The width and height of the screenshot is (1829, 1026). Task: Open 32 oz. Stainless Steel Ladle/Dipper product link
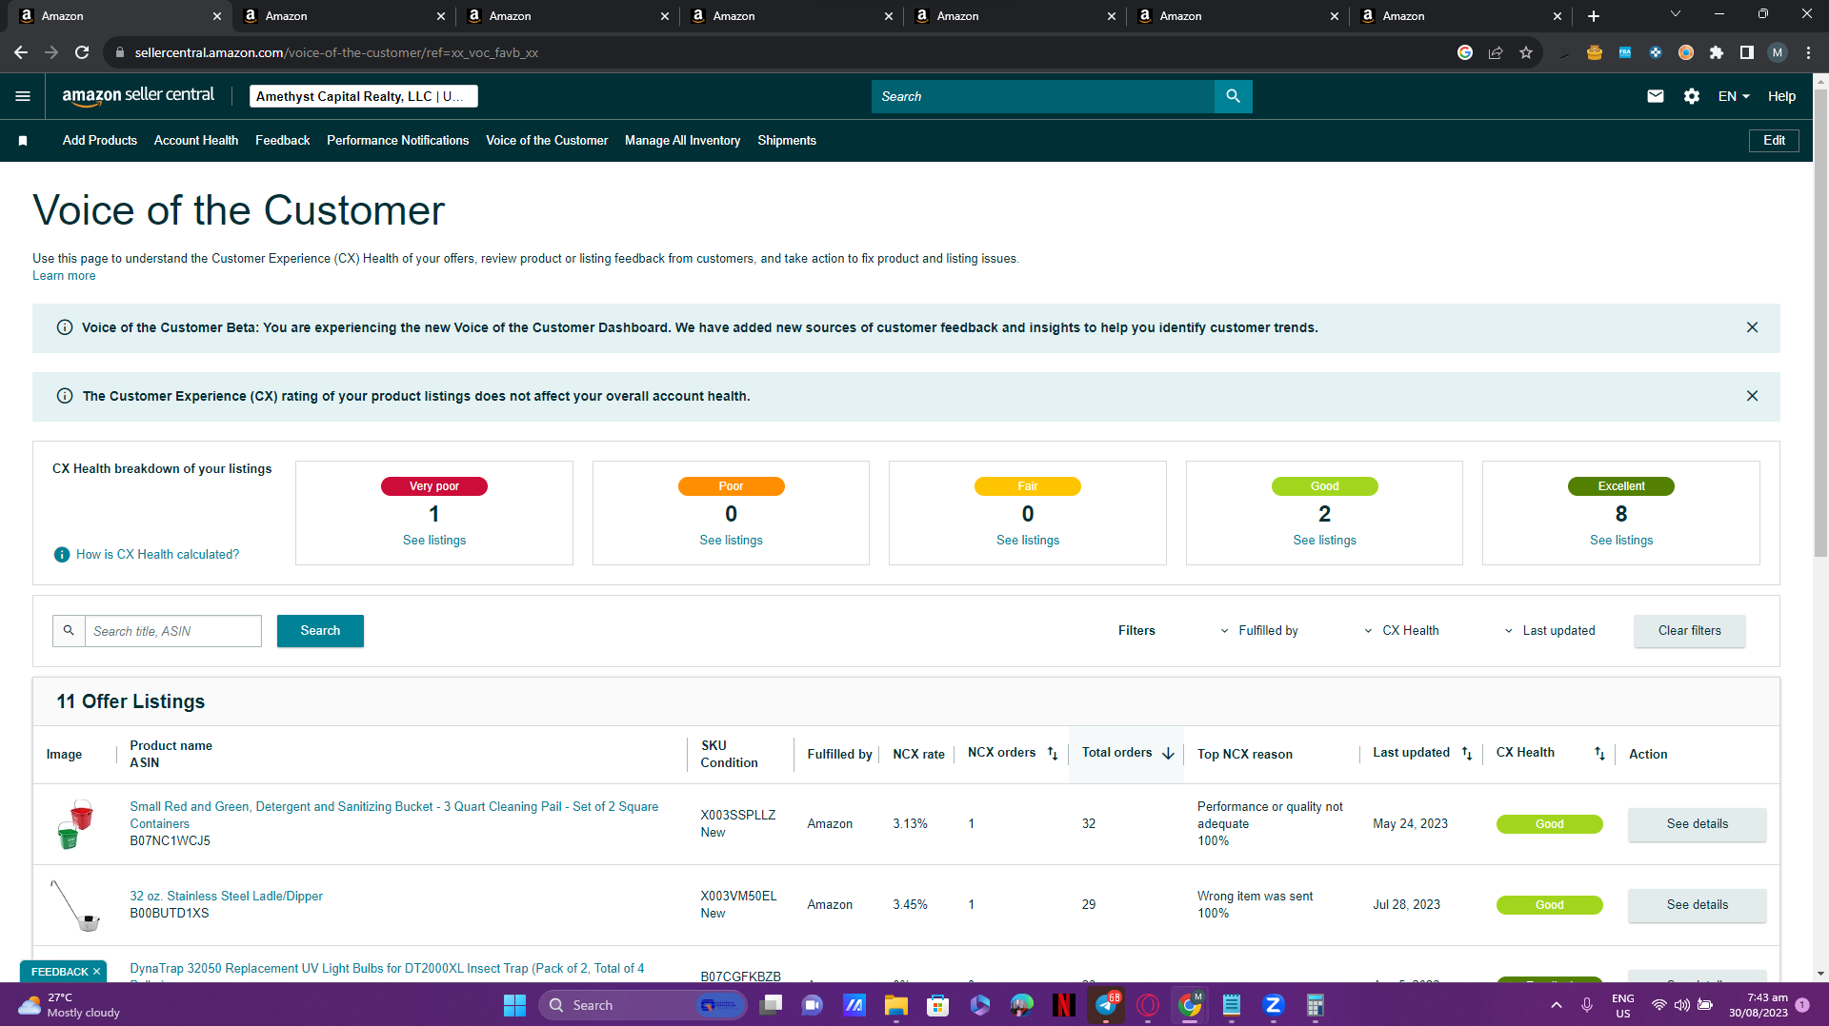pyautogui.click(x=227, y=897)
